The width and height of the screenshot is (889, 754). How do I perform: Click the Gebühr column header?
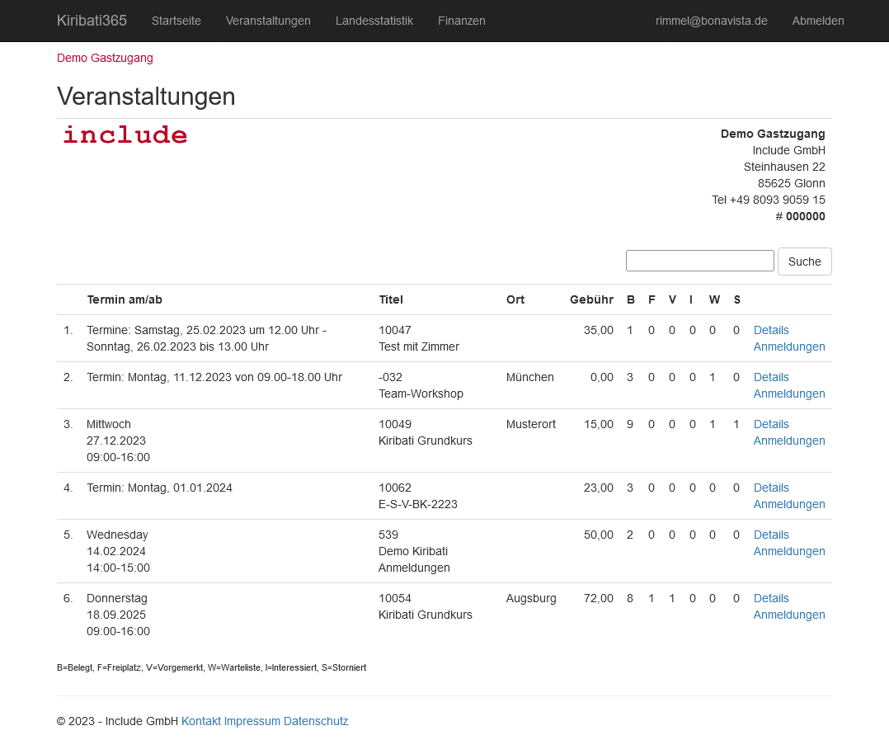591,299
